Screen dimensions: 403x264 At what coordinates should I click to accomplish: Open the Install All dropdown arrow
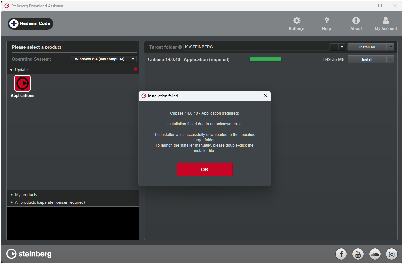[x=391, y=47]
